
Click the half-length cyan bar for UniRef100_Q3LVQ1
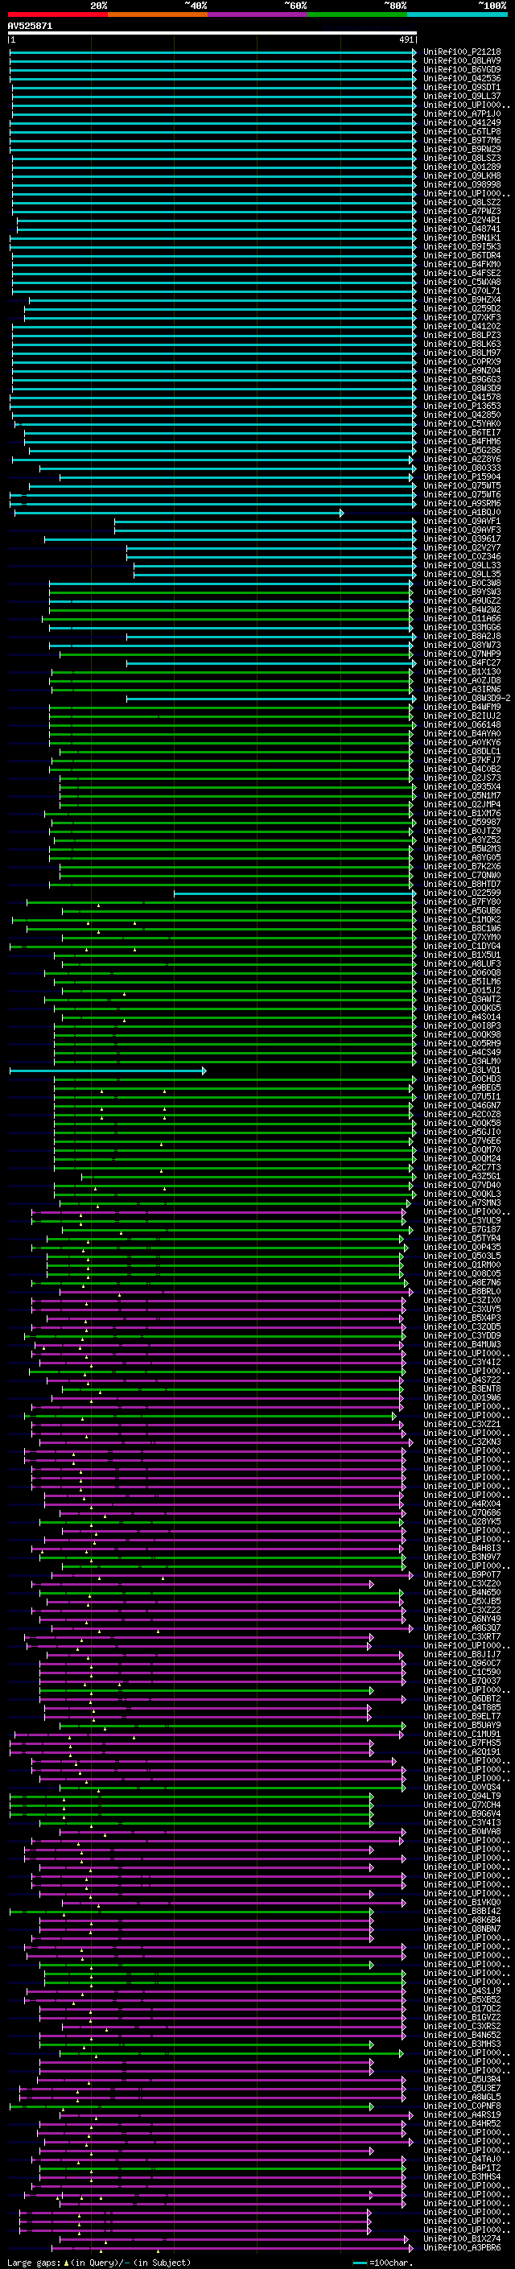point(107,1071)
